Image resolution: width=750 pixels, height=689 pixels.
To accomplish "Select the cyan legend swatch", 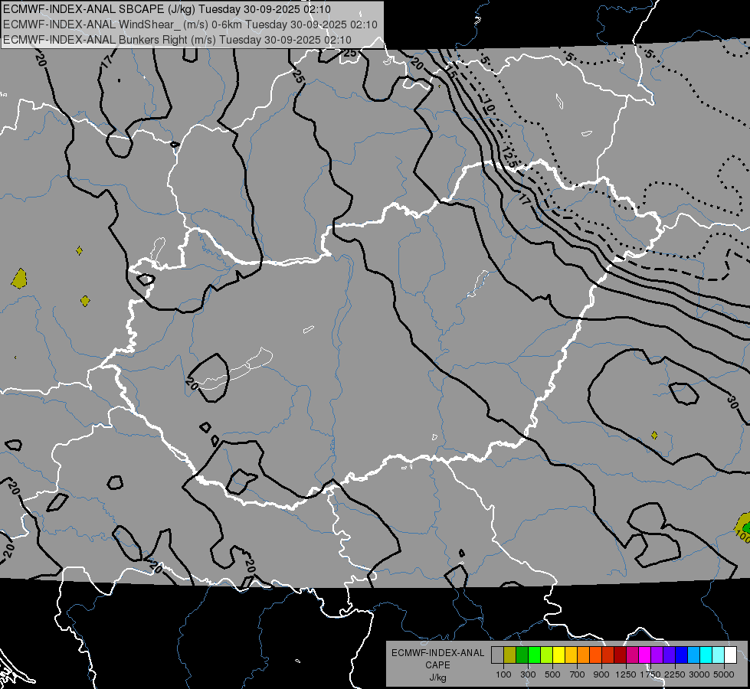I will 706,655.
